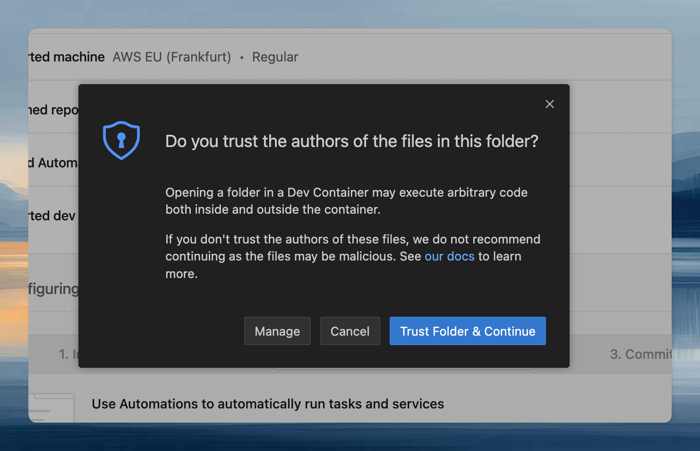Switch to the '3. Commit' step tab
The height and width of the screenshot is (451, 700).
click(x=640, y=354)
